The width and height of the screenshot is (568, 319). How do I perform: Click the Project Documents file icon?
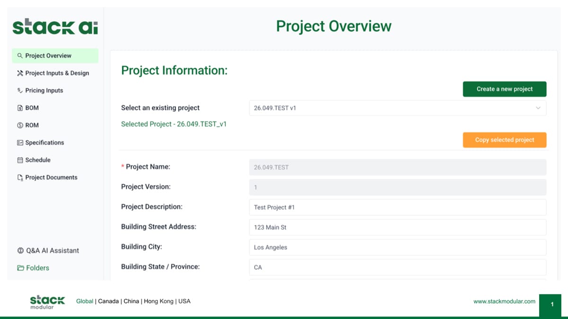pos(20,178)
